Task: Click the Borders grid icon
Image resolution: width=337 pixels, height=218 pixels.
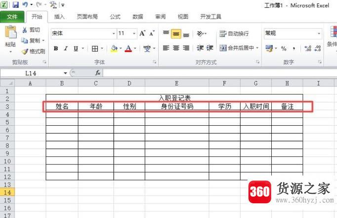Action: pyautogui.click(x=95, y=49)
